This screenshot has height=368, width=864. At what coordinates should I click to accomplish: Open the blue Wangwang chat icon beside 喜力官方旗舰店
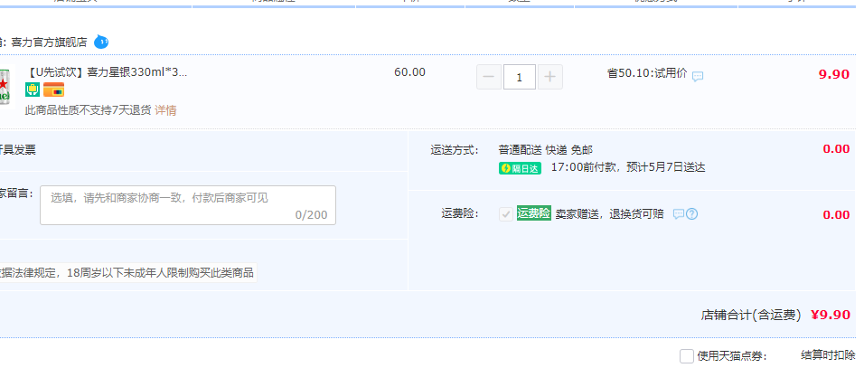coord(101,42)
